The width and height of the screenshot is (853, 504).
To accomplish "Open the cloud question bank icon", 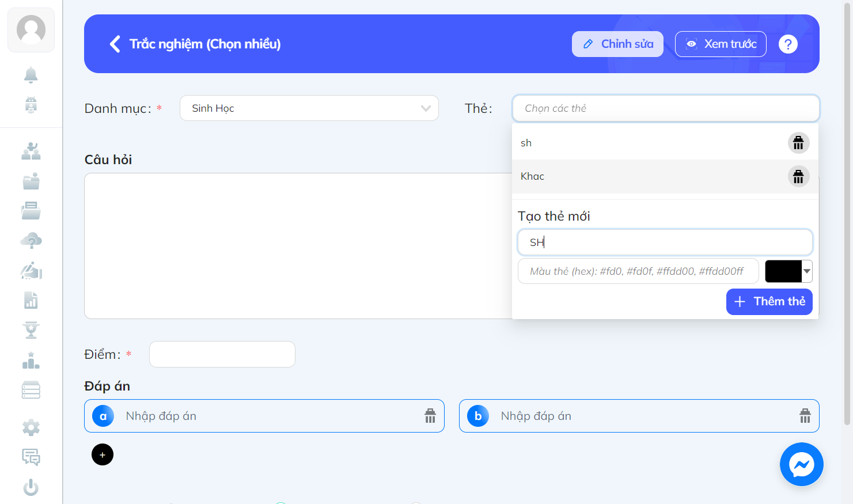I will click(x=31, y=241).
